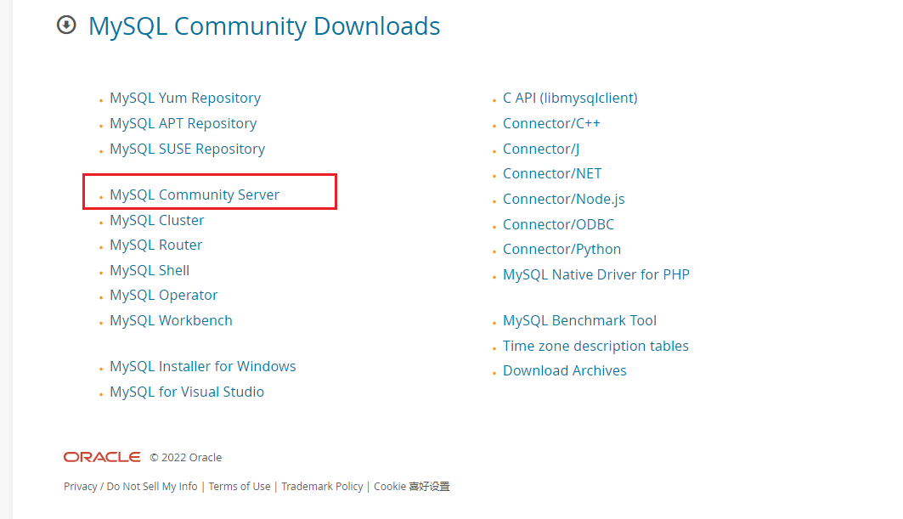Open the Connector/Python link
The height and width of the screenshot is (519, 903).
coord(562,249)
